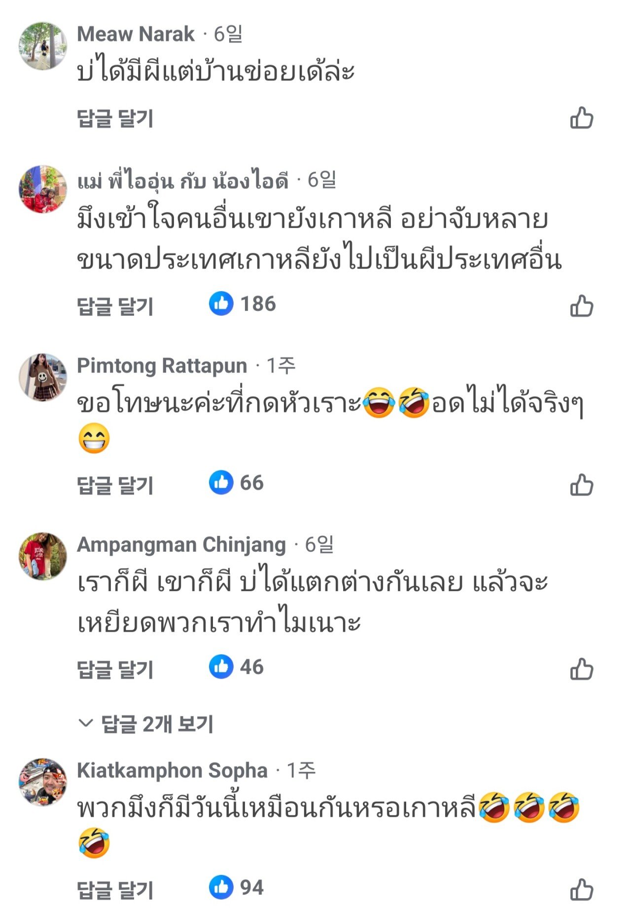Reply to Meaw Narak's comment

(115, 118)
